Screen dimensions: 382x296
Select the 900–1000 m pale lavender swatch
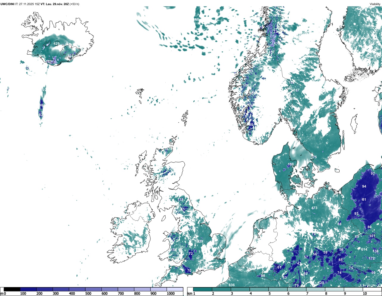tap(158, 289)
